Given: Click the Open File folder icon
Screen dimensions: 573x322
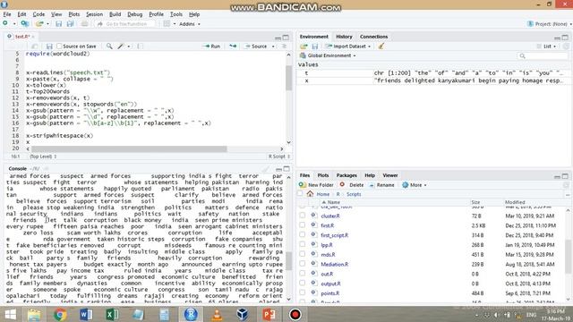Looking at the screenshot, I should click(39, 24).
